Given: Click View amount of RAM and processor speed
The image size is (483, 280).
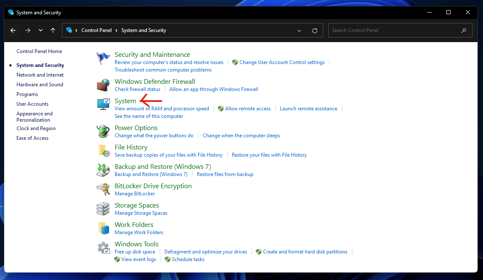Looking at the screenshot, I should 162,109.
